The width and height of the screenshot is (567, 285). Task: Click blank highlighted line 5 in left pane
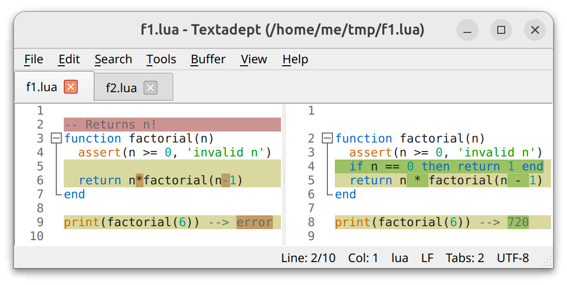(x=172, y=166)
